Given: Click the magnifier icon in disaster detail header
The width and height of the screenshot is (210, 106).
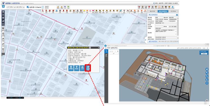Looking at the screenshot, I should point(177,15).
